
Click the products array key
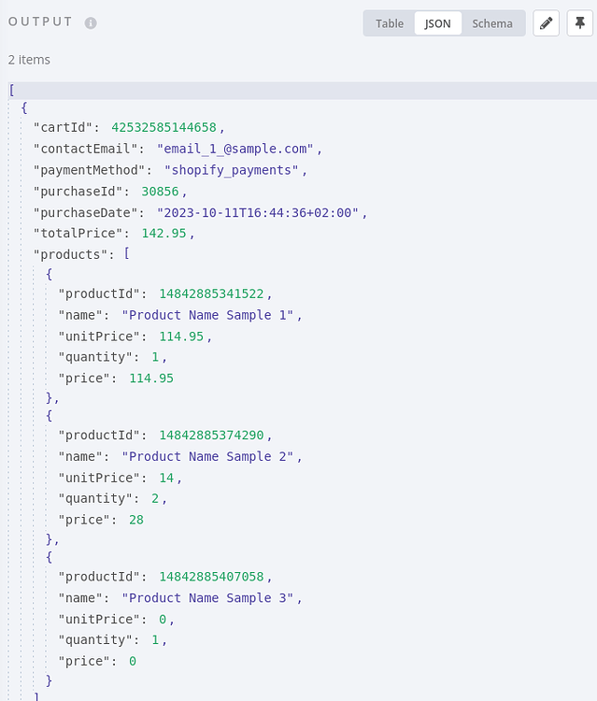tap(70, 254)
